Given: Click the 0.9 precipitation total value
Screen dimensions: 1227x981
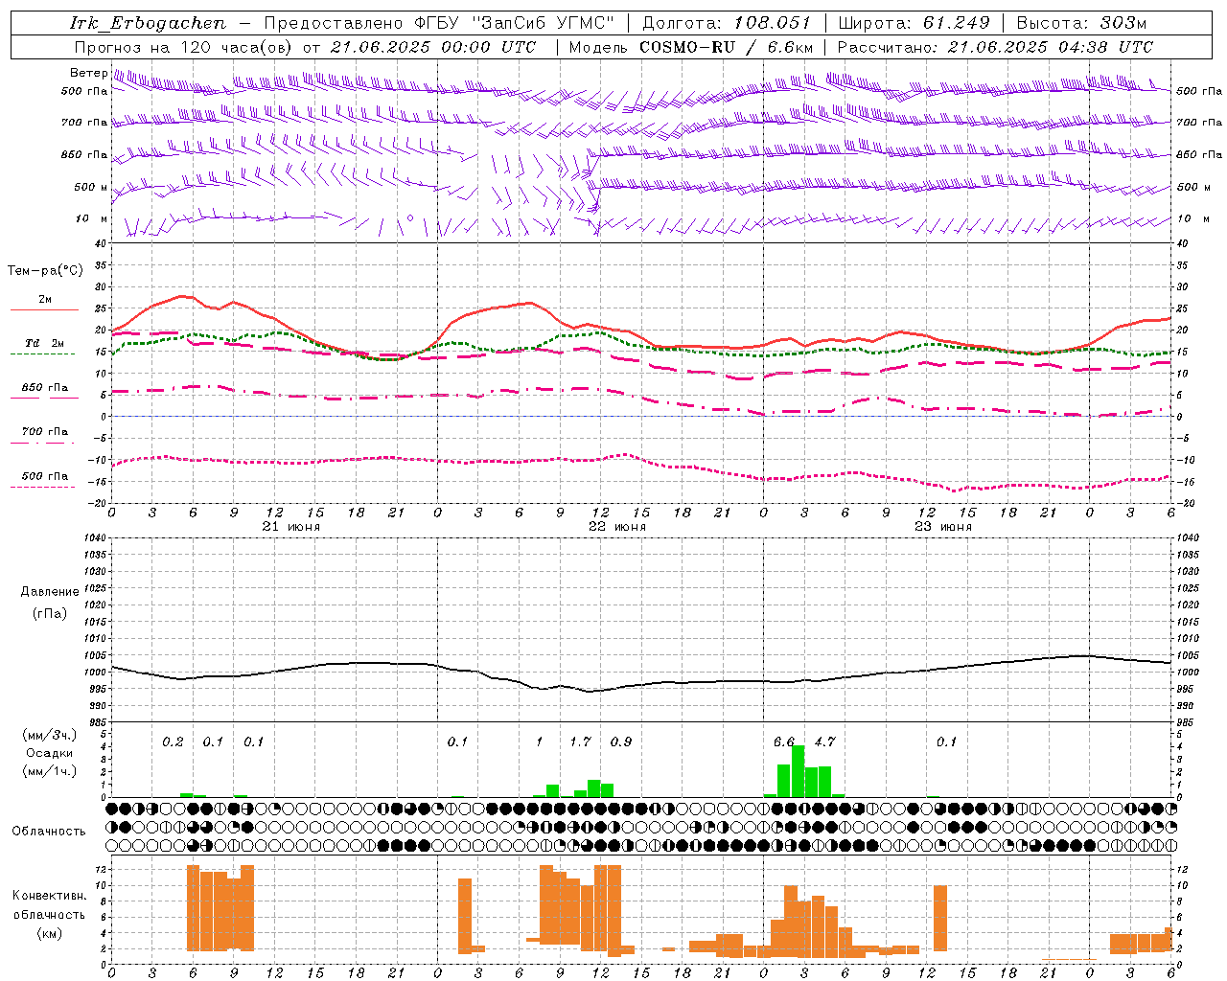Looking at the screenshot, I should (621, 741).
